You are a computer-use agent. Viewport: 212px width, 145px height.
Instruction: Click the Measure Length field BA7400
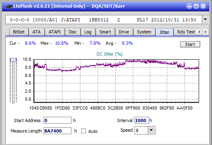tap(57, 131)
